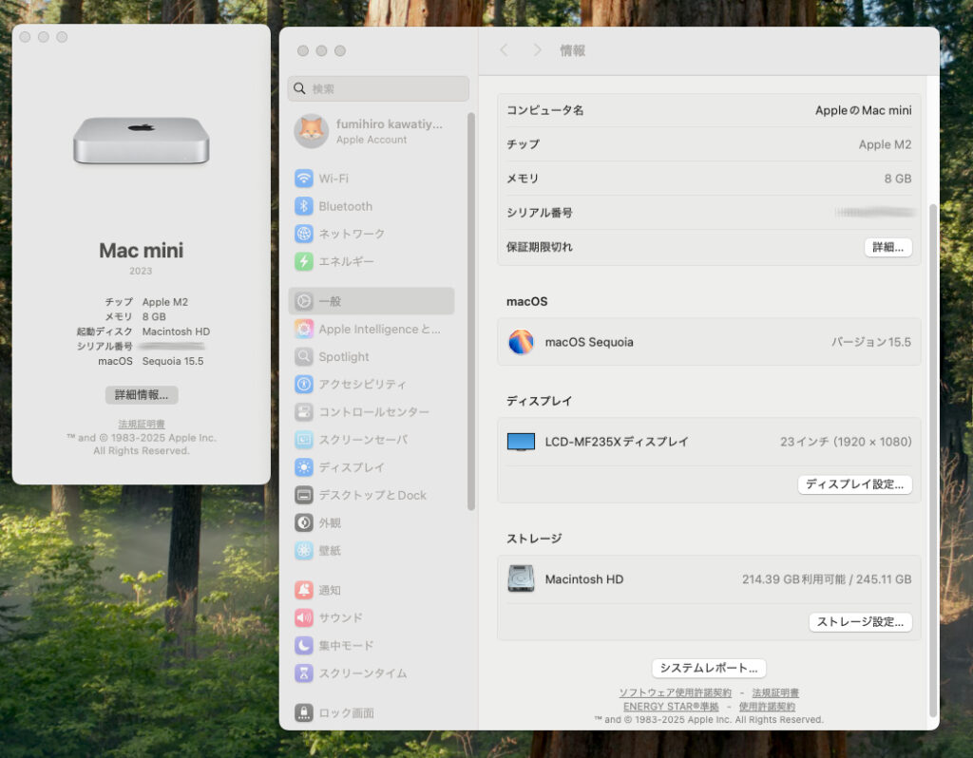Viewport: 973px width, 758px height.
Task: Click the 'macOS Sequoia' name text
Action: coord(589,342)
